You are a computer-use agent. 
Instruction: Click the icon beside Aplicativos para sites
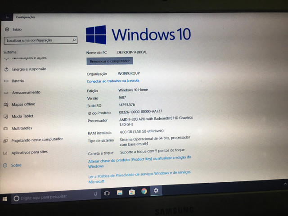coord(5,153)
